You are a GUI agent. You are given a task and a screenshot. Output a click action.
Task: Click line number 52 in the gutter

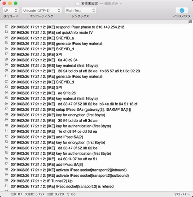coord(6,26)
